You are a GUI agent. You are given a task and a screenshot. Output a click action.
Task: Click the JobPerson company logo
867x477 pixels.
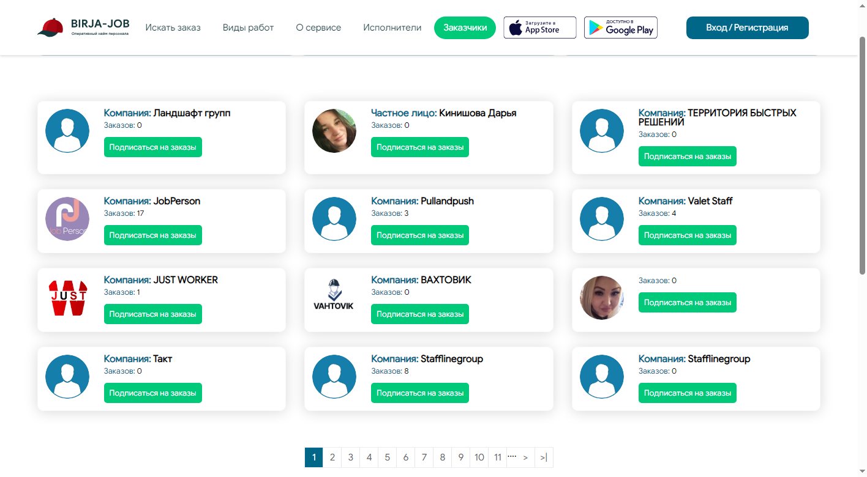pos(67,219)
